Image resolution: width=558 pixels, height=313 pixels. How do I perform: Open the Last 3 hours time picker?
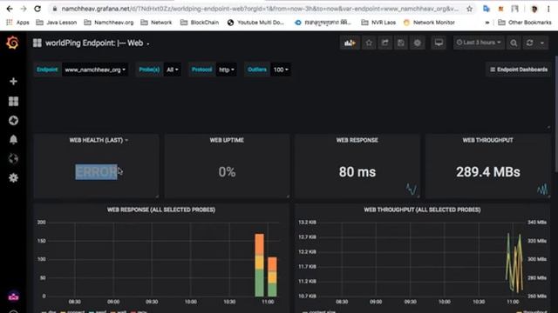tap(479, 43)
